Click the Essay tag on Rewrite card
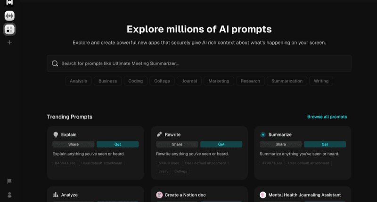Screen dimensions: 377x202 (x=163, y=171)
